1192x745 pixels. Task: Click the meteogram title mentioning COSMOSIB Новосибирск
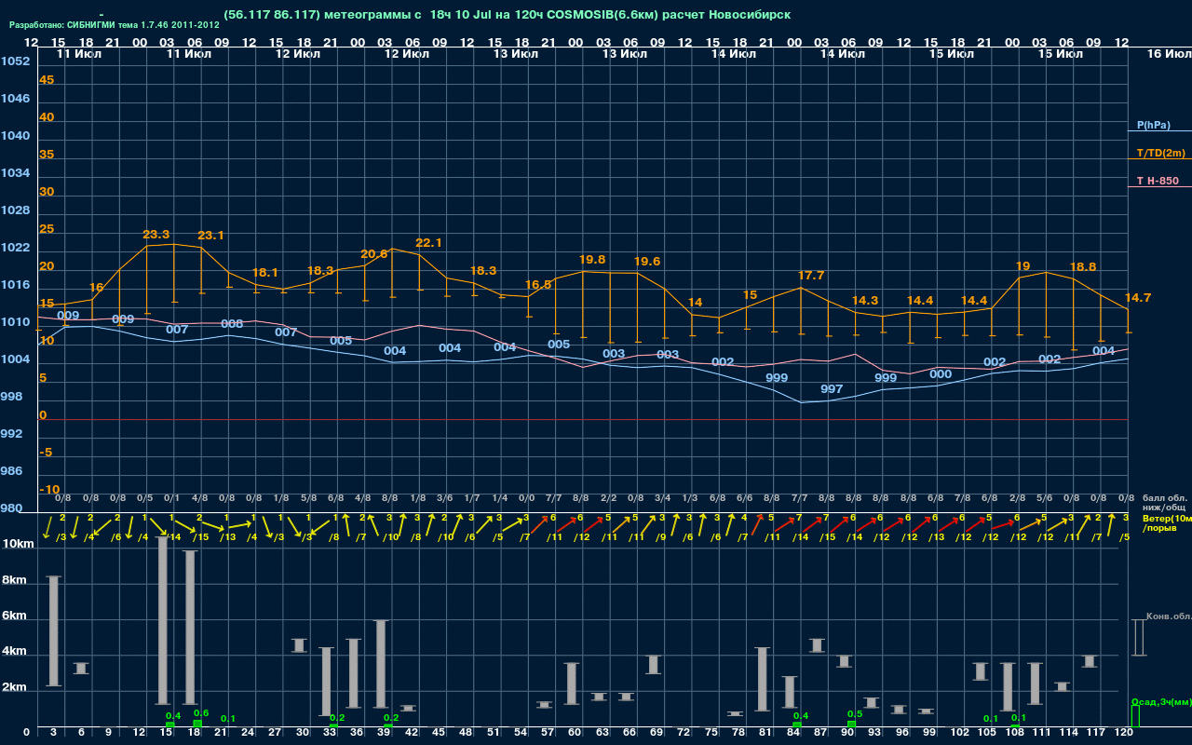pyautogui.click(x=508, y=15)
